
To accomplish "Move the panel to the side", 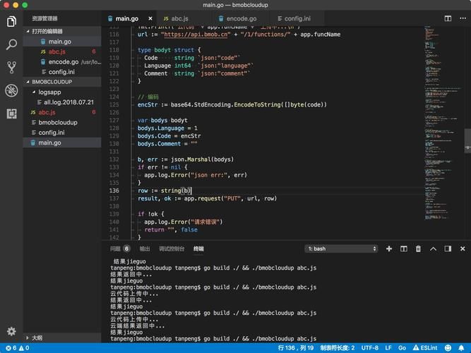I will [448, 249].
